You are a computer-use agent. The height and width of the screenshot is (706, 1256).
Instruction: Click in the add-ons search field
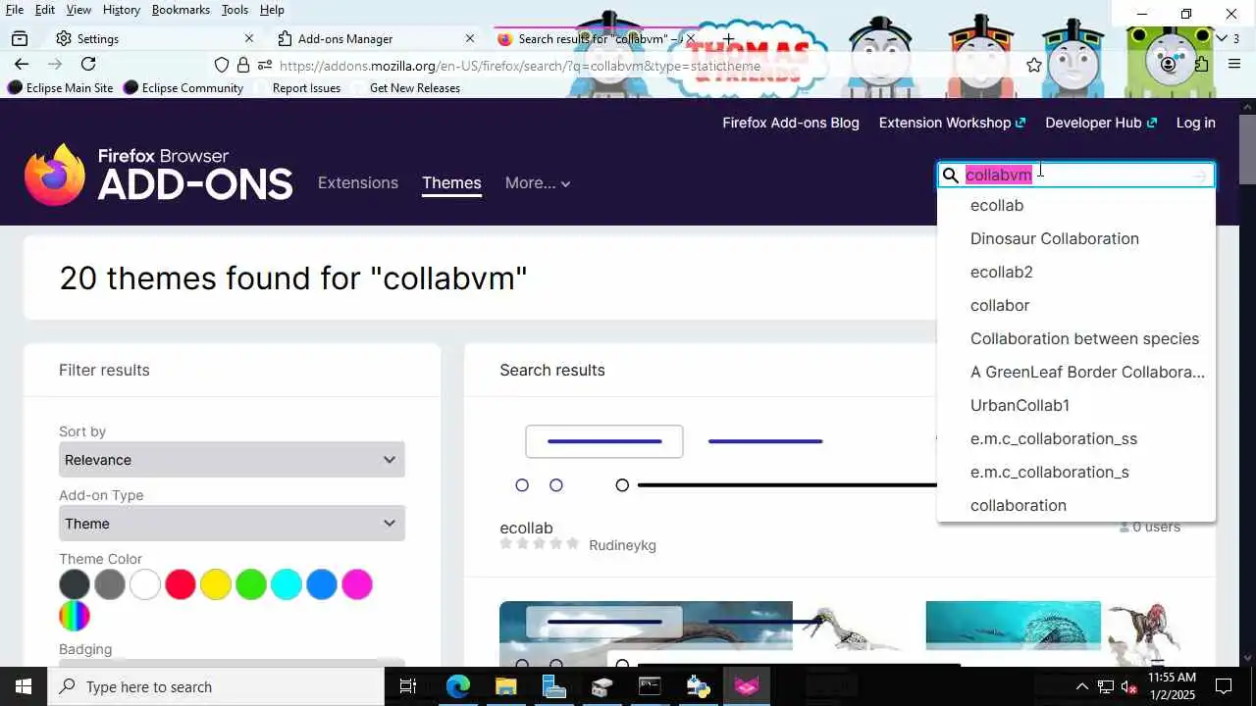tap(1074, 175)
